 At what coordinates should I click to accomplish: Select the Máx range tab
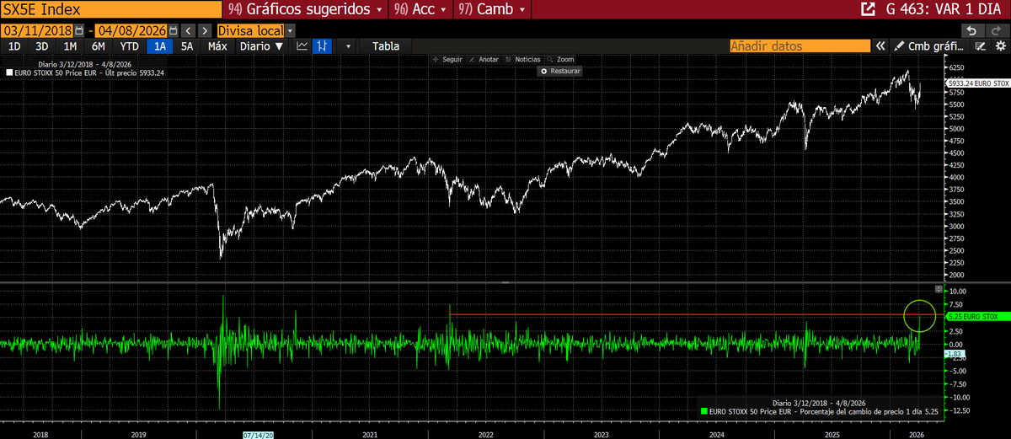coord(217,46)
